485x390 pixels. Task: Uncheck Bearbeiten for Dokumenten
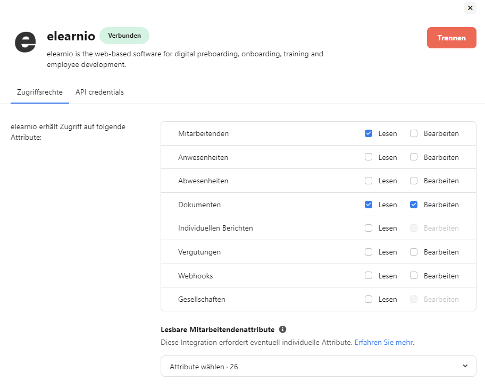point(414,205)
